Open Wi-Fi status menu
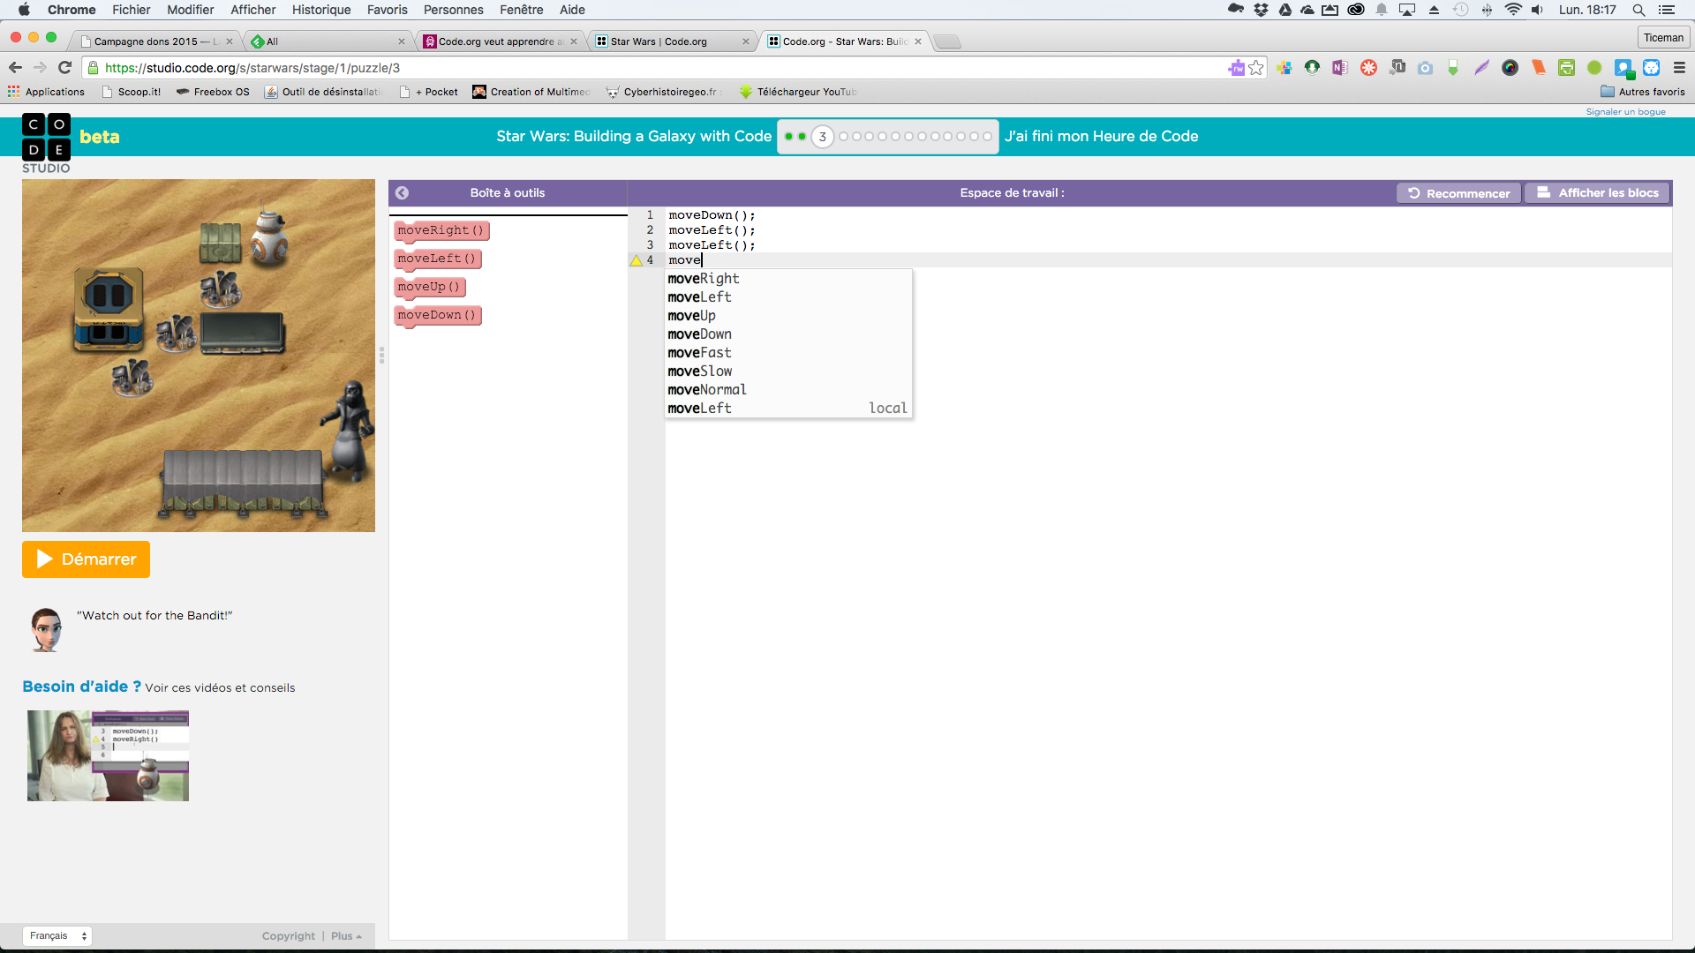 click(1513, 10)
